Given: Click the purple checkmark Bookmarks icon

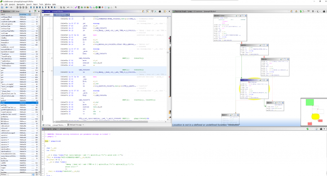Looking at the screenshot, I should 76,7.
